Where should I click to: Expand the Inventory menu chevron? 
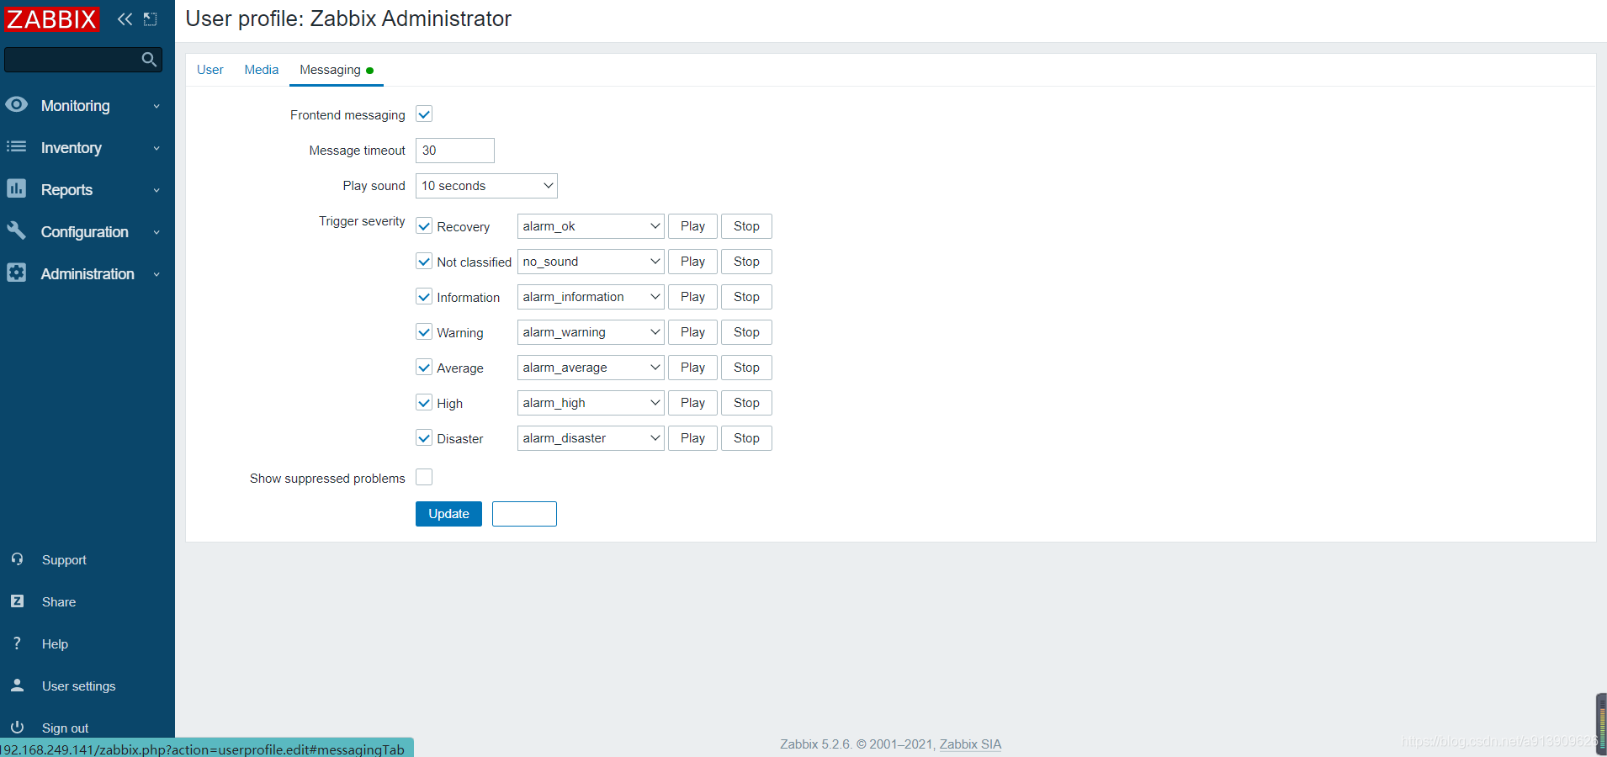[x=156, y=148]
